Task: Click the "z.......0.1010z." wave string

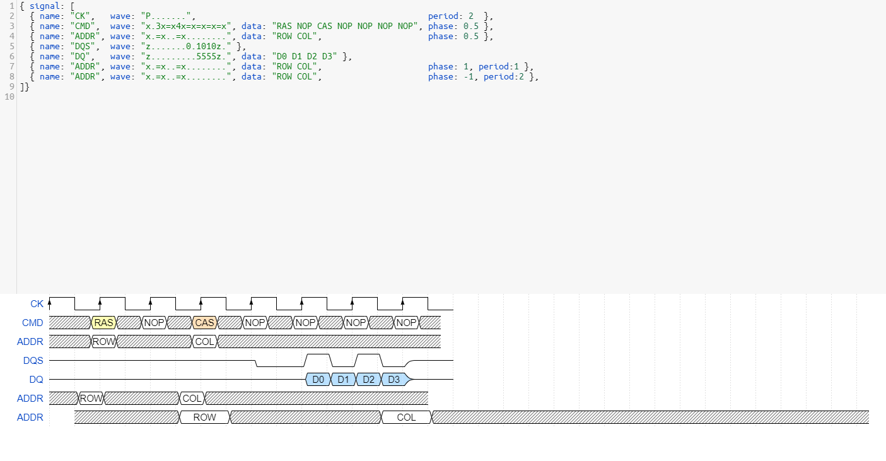Action: pyautogui.click(x=186, y=46)
